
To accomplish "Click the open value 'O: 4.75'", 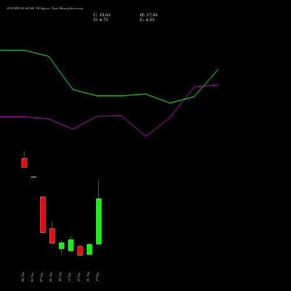I will pyautogui.click(x=101, y=20).
